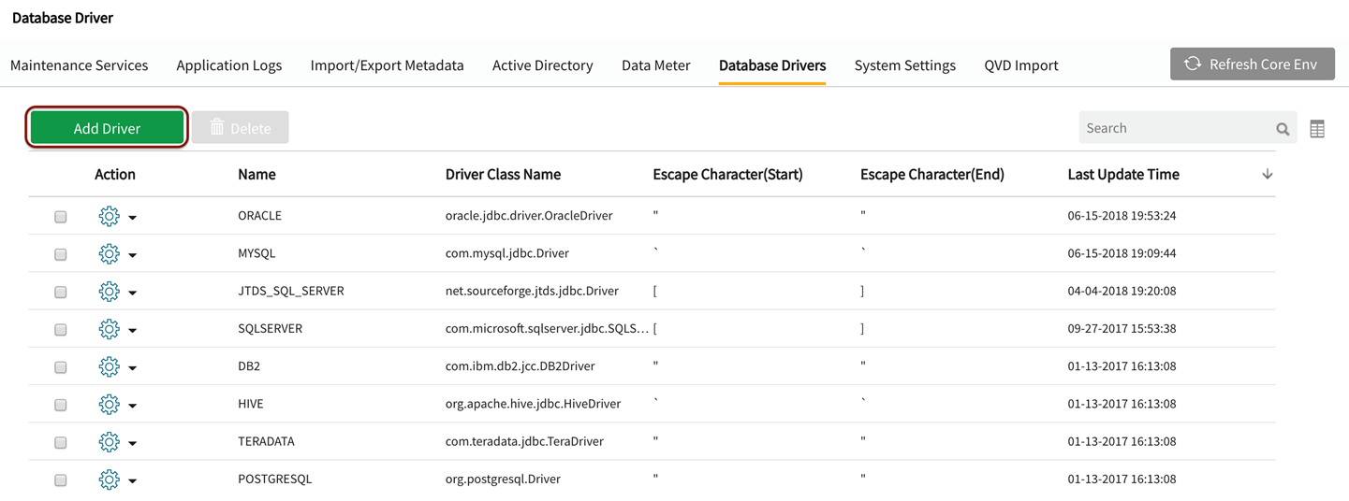The height and width of the screenshot is (501, 1349).
Task: Select the Database Drivers tab
Action: 772,65
